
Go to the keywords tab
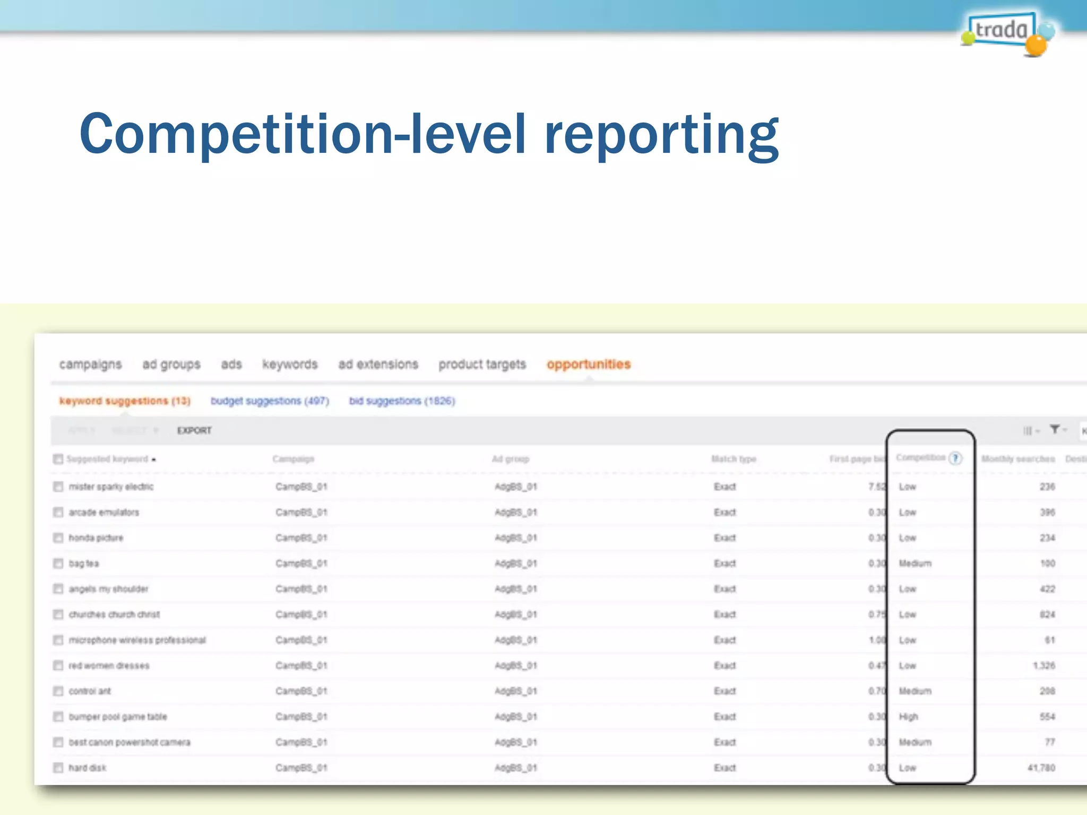290,365
